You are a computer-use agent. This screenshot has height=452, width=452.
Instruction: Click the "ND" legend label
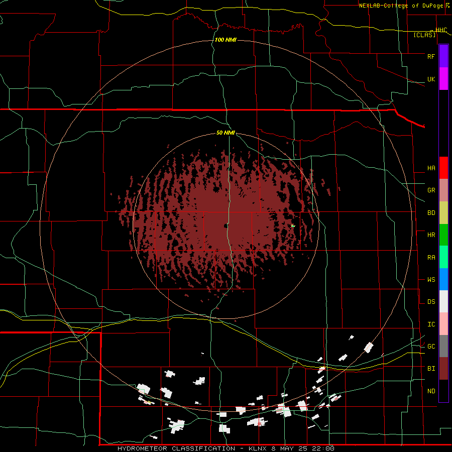[x=431, y=391]
